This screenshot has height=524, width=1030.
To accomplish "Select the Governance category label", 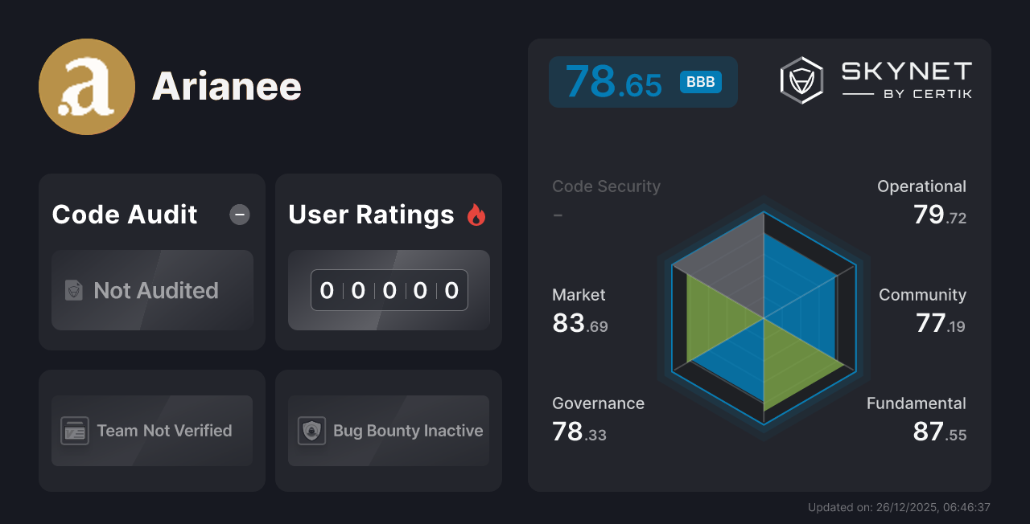I will pyautogui.click(x=598, y=403).
